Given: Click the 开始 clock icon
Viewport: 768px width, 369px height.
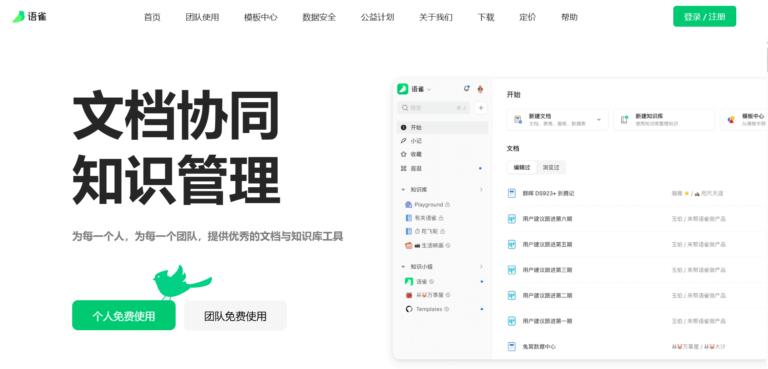Looking at the screenshot, I should 403,128.
